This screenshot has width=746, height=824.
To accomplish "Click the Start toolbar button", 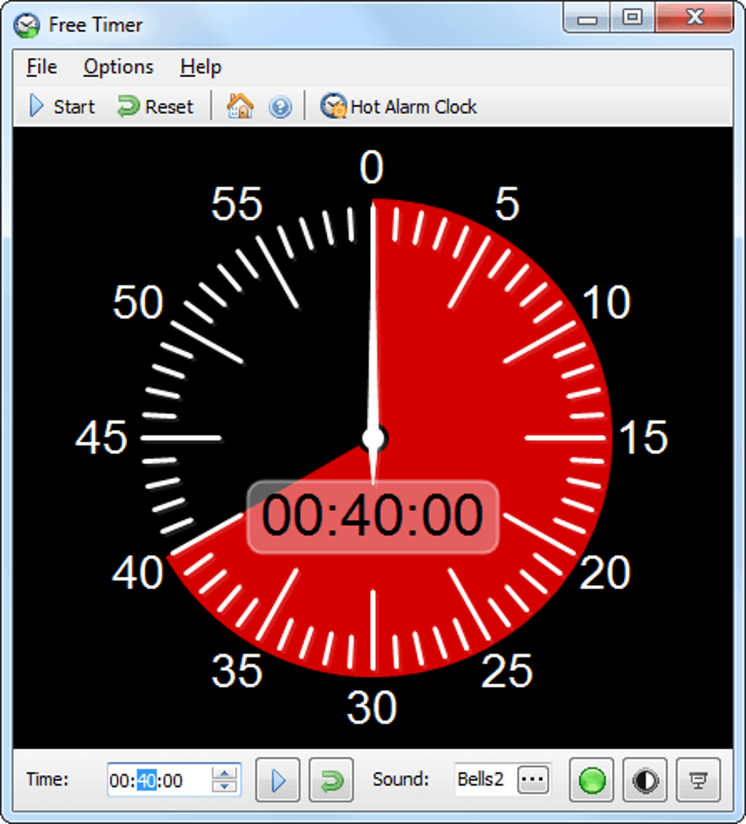I will tap(62, 107).
